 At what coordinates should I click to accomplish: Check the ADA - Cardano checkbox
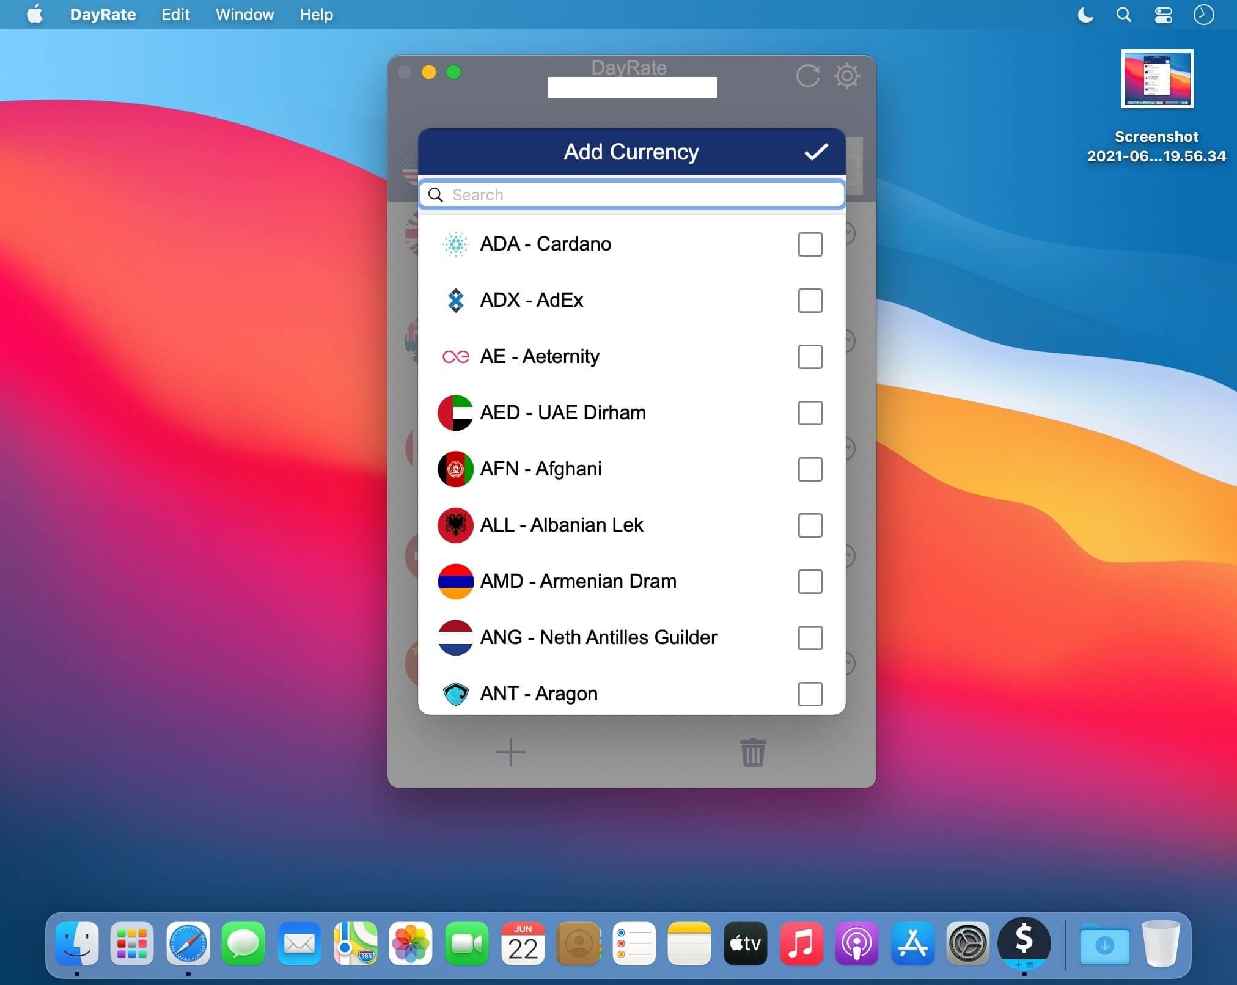pos(810,244)
